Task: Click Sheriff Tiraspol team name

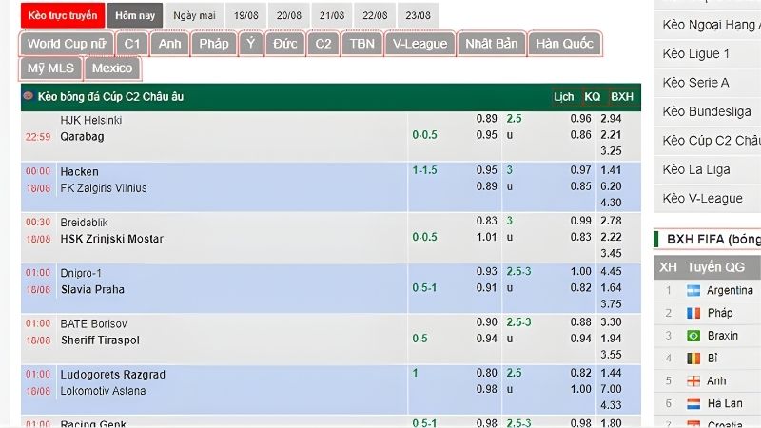Action: 100,340
